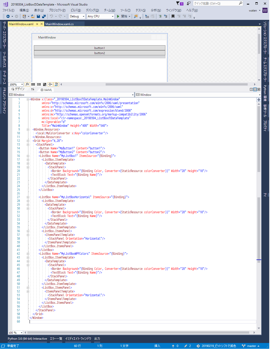
Task: Select button1 in the designer preview
Action: [x=100, y=48]
